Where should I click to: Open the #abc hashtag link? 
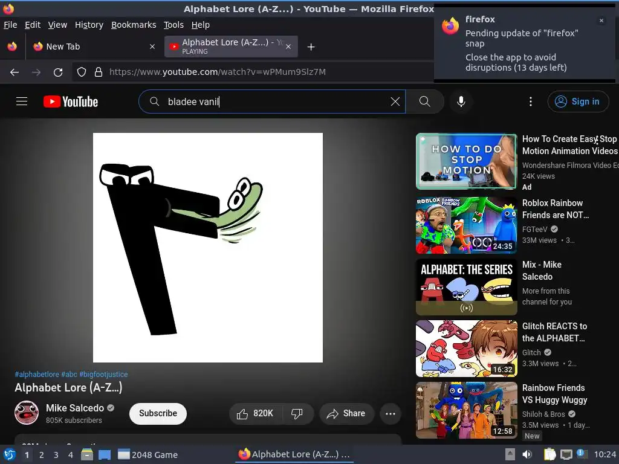[x=69, y=374]
